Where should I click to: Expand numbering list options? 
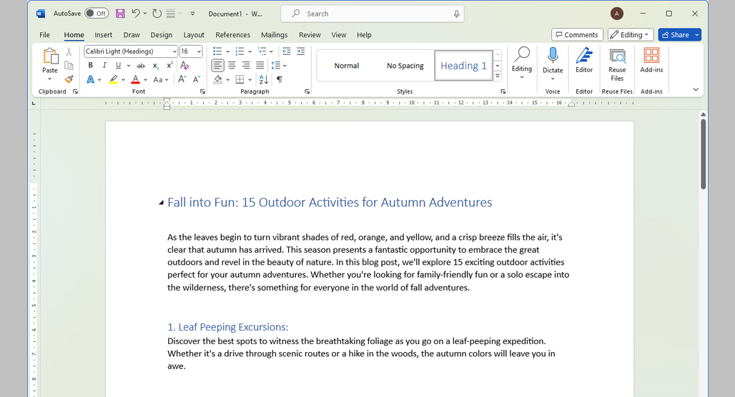pos(250,51)
